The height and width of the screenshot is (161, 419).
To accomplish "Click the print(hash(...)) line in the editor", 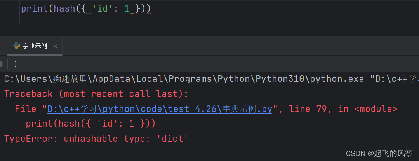I will (x=86, y=9).
